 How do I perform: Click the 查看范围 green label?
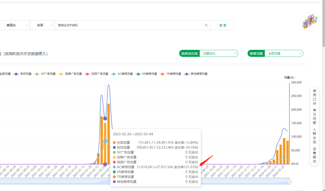point(256,53)
